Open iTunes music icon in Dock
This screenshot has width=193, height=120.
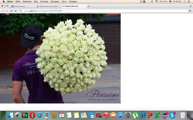[106, 115]
